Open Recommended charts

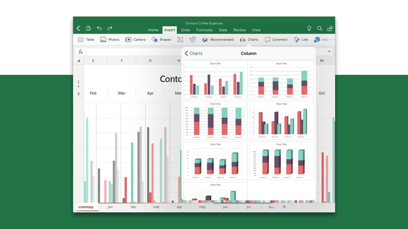218,39
